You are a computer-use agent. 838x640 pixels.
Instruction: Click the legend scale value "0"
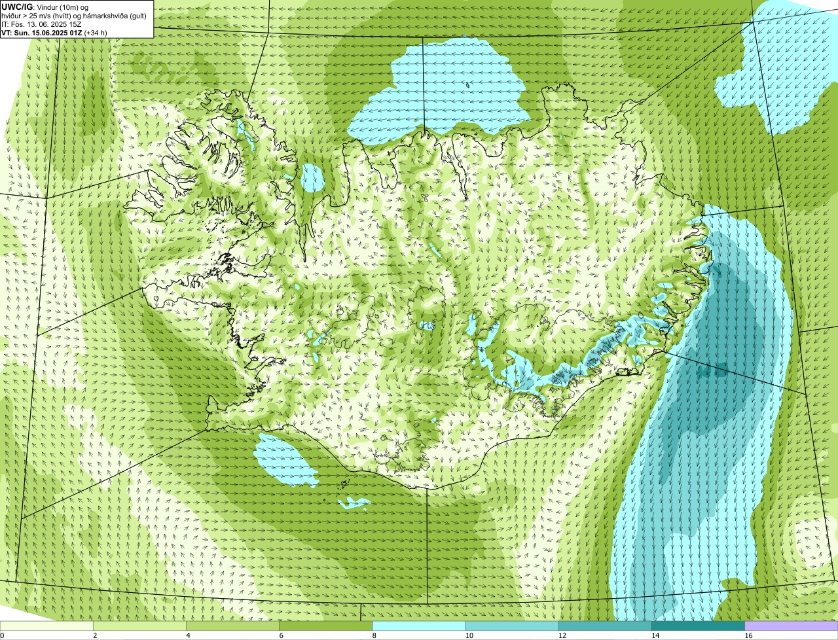click(x=2, y=635)
